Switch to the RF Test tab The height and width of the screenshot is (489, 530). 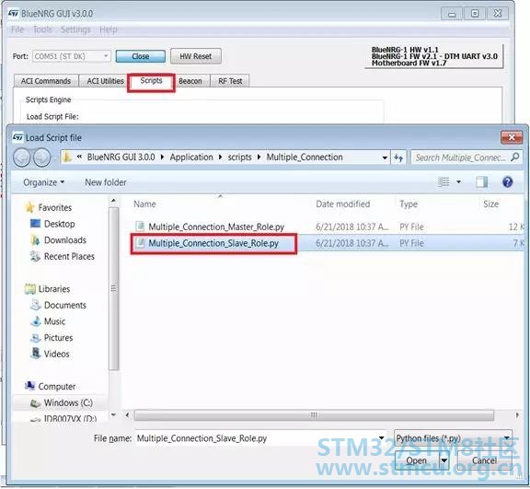click(230, 81)
